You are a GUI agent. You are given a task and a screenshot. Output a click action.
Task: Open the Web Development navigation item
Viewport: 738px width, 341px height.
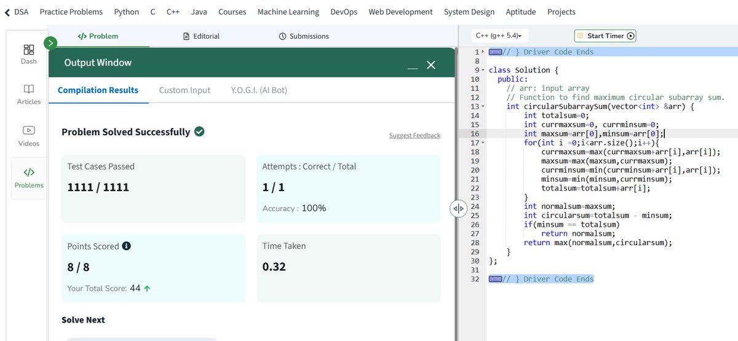pos(400,12)
